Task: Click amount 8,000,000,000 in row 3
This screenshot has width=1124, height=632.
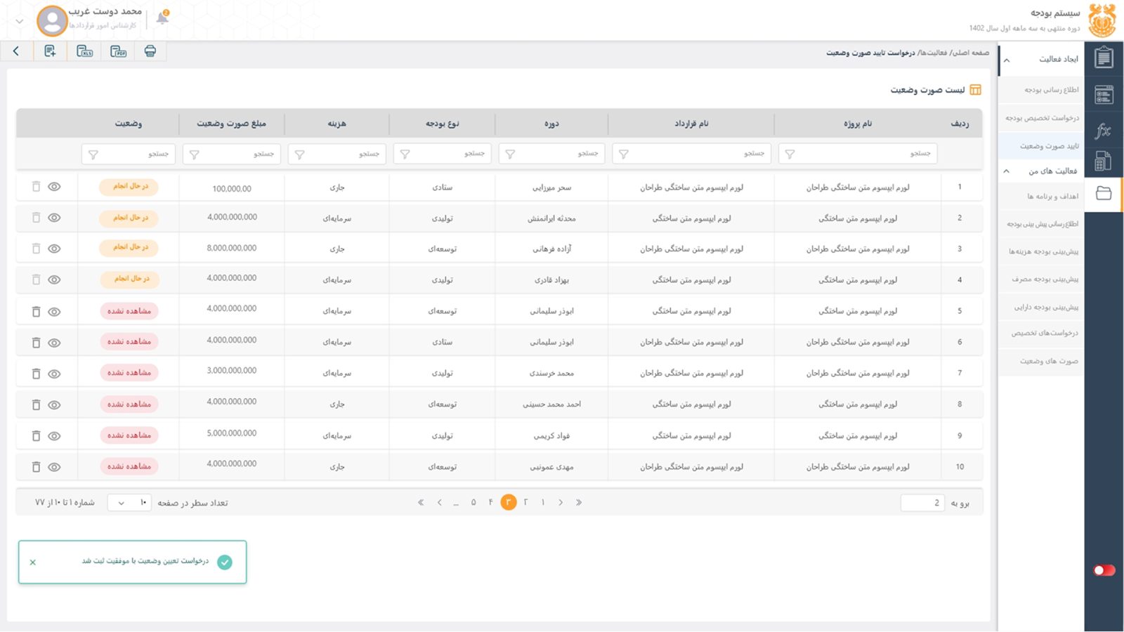Action: (232, 248)
